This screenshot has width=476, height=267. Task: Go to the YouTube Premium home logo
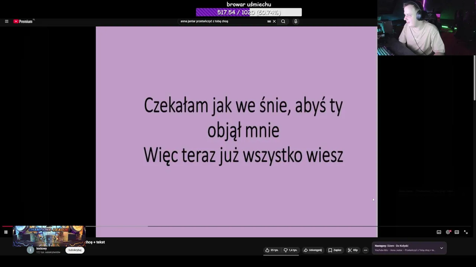[23, 22]
